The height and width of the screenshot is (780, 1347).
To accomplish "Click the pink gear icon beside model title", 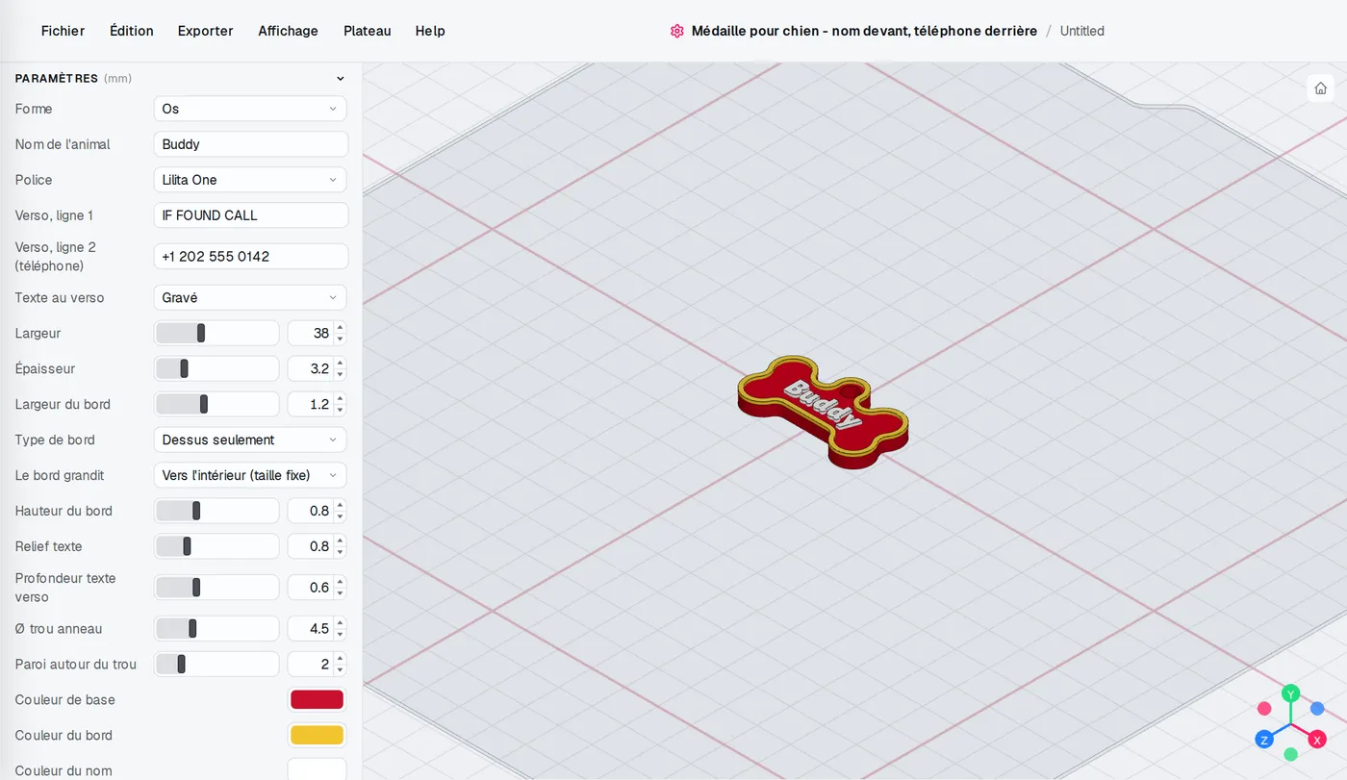I will tap(677, 31).
